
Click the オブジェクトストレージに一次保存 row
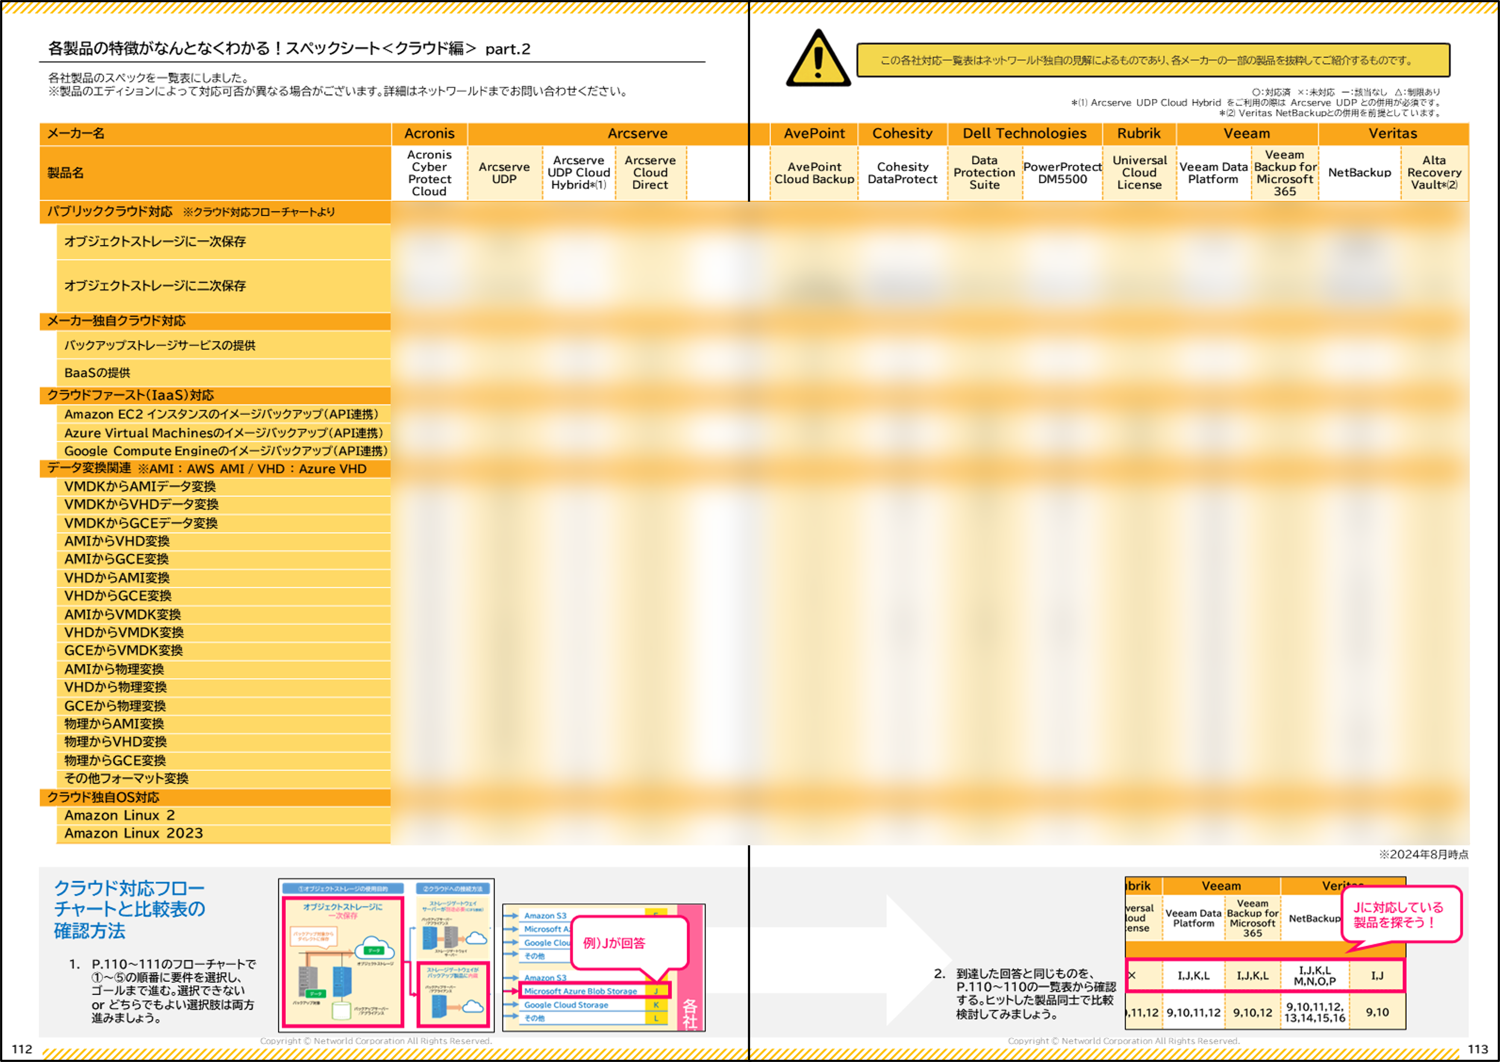(x=224, y=241)
